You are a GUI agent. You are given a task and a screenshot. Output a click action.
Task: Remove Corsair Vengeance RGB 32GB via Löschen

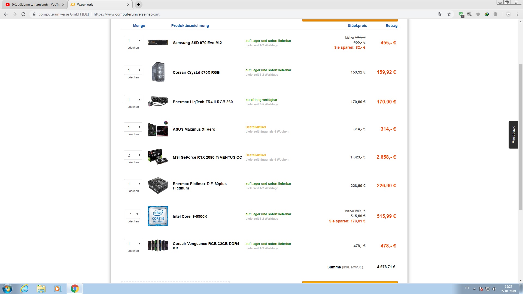133,251
